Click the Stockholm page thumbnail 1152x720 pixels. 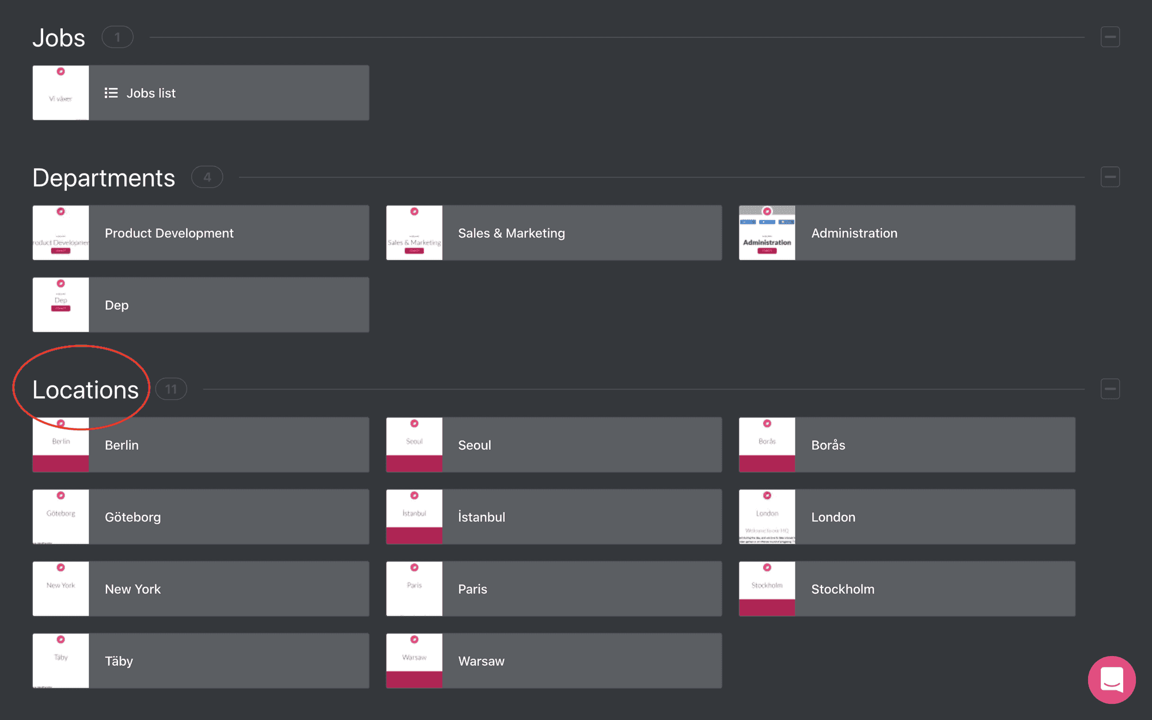(x=767, y=589)
